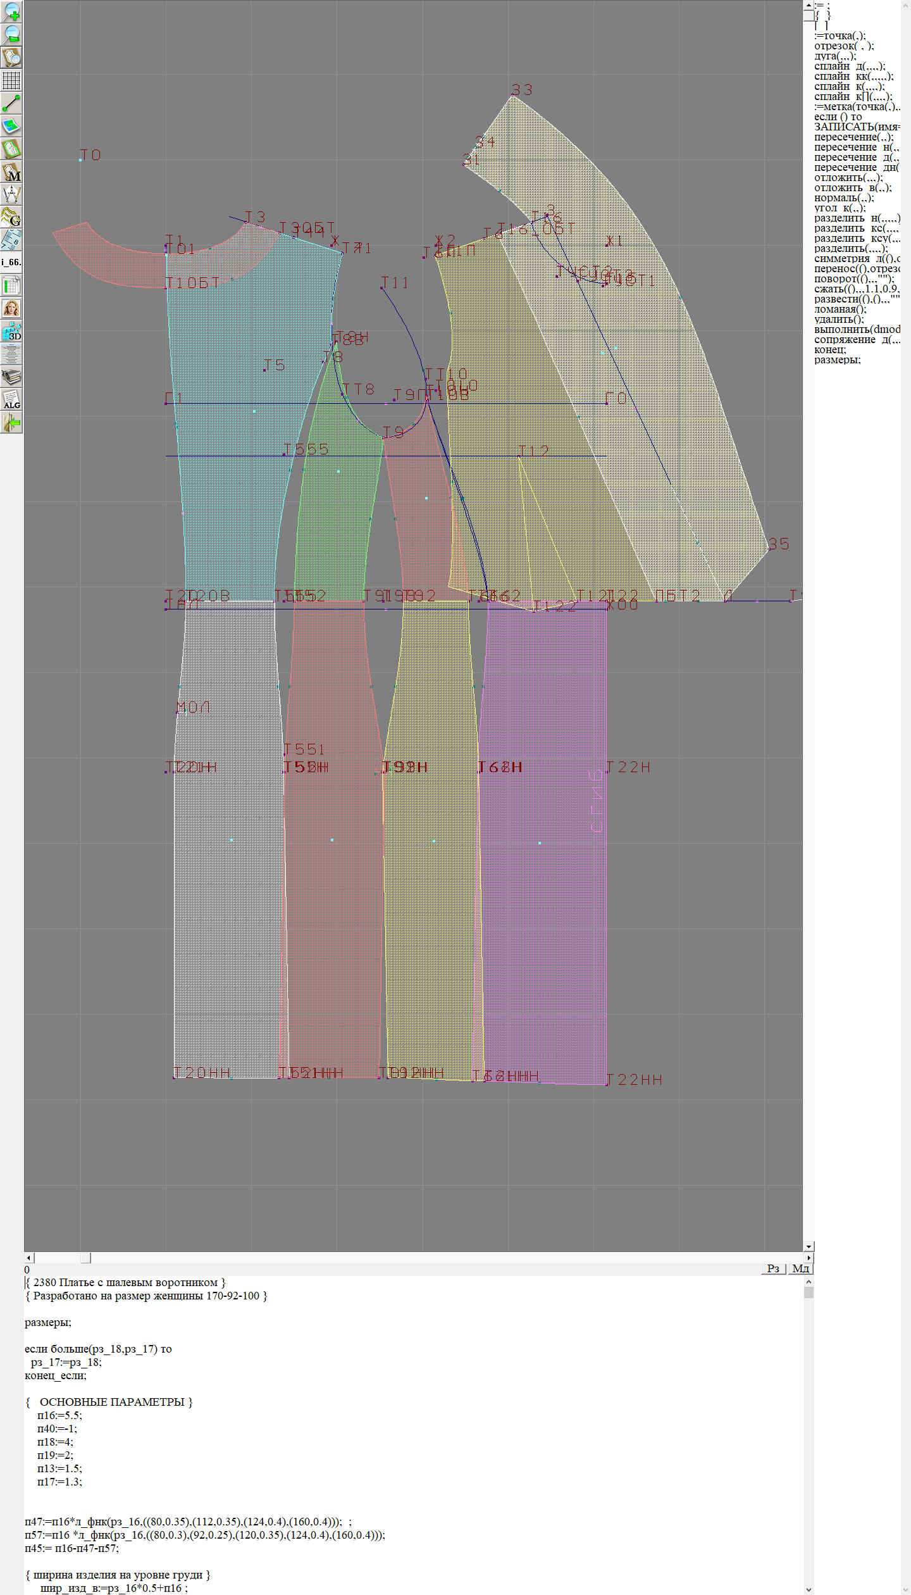
Task: Click the woman's face mannequin icon
Action: coord(11,308)
